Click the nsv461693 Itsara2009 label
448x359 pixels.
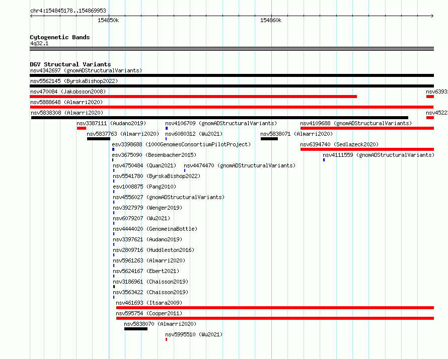(149, 303)
